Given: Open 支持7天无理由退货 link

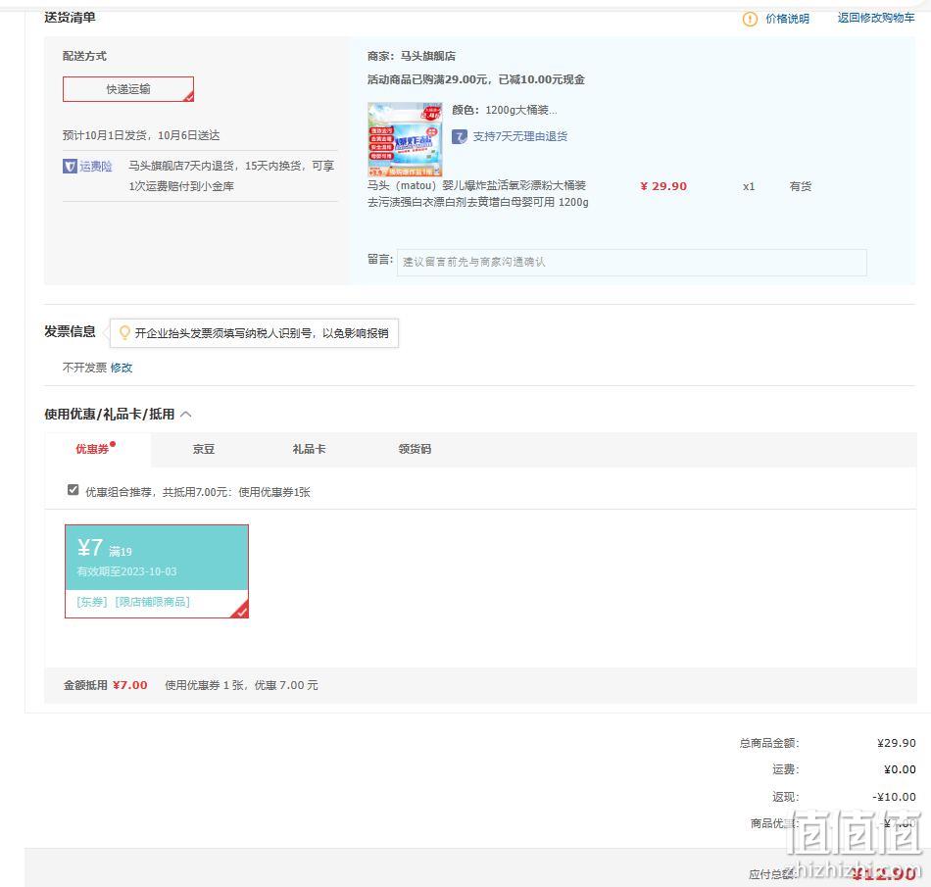Looking at the screenshot, I should tap(520, 136).
